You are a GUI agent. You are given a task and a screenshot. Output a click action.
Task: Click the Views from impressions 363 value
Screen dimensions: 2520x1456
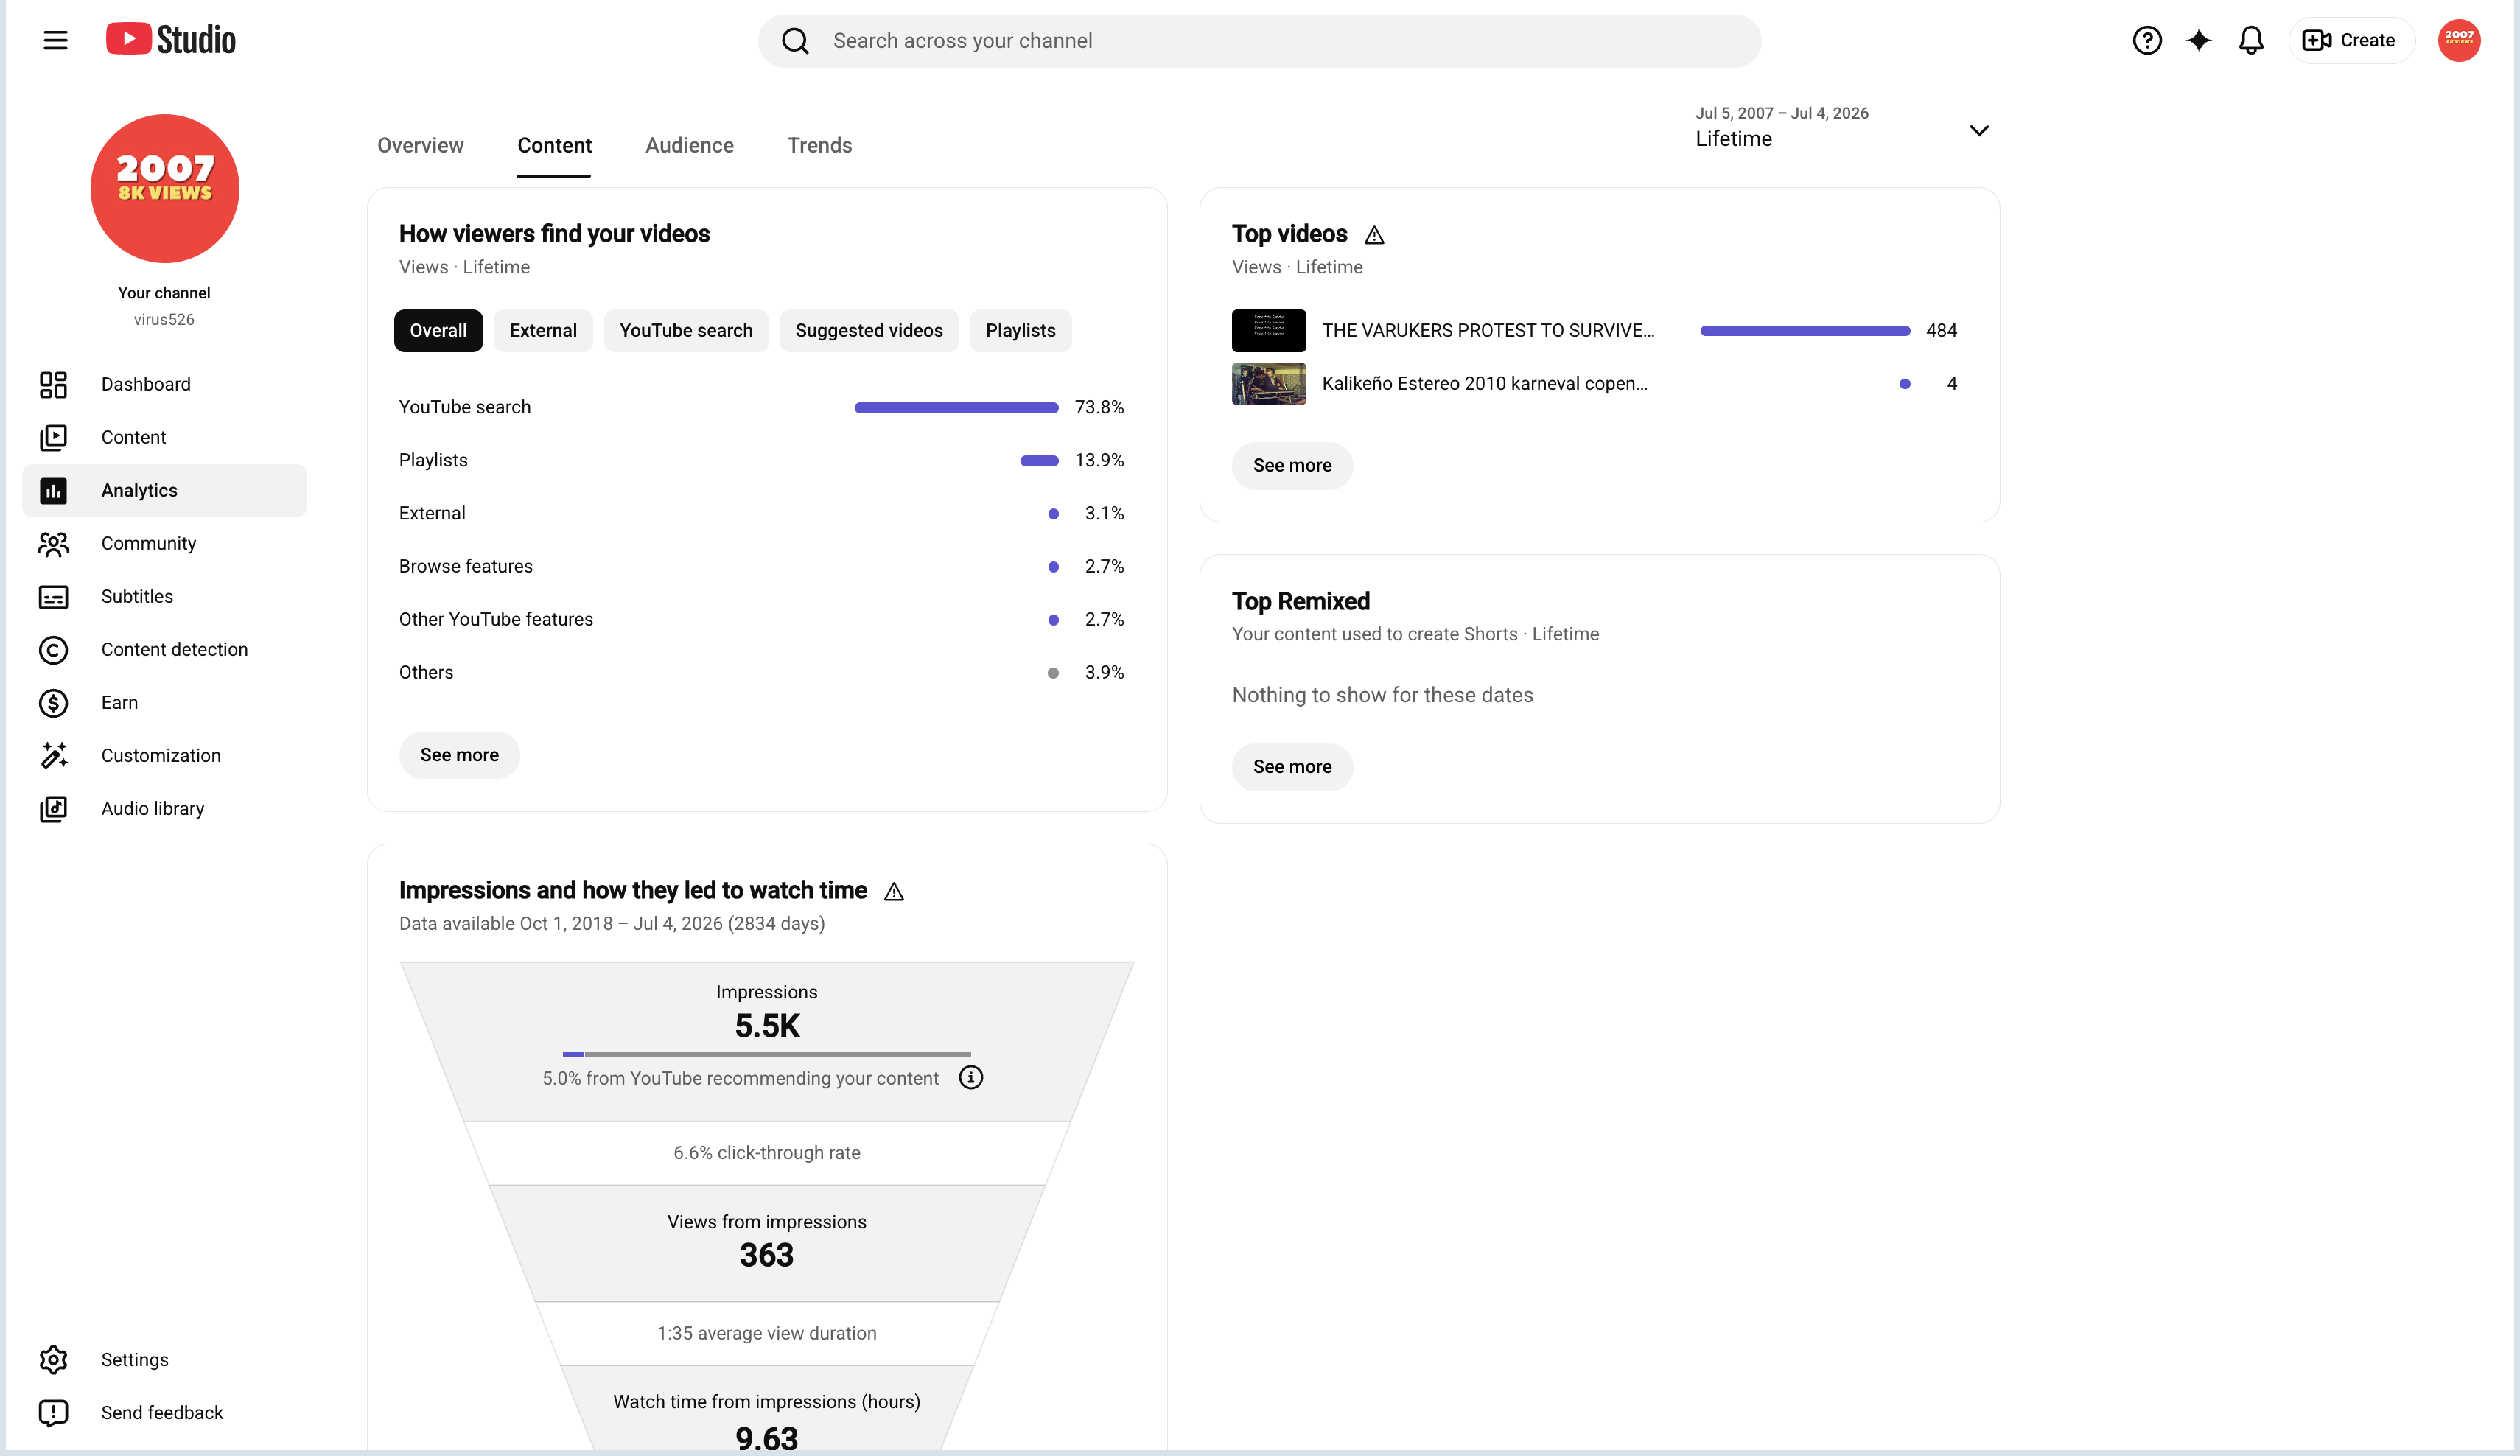pyautogui.click(x=767, y=1254)
